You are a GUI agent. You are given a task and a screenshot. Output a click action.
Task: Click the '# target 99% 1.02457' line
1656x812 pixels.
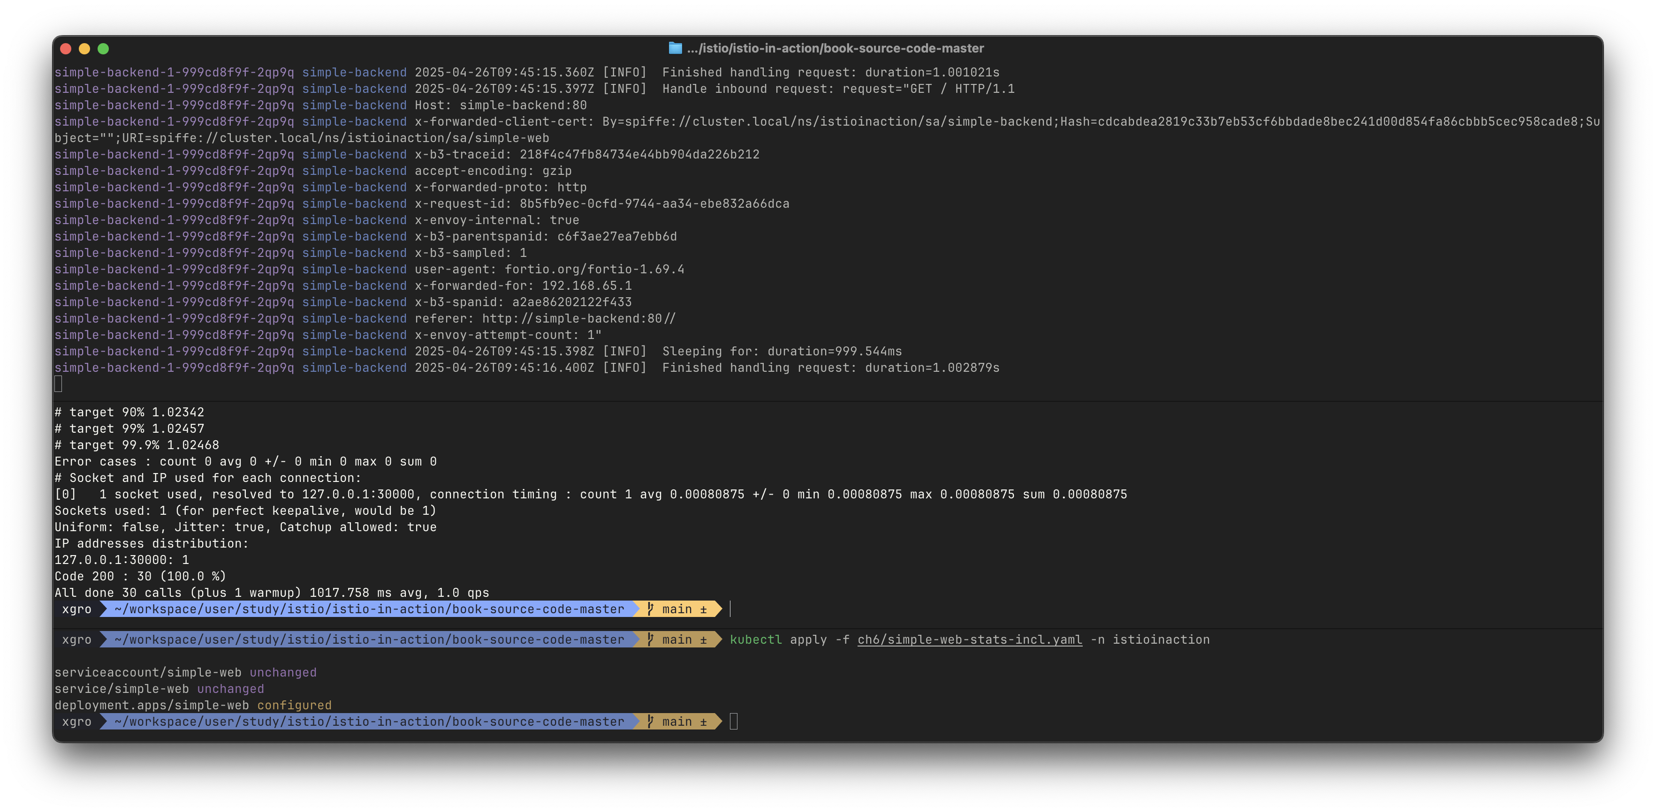tap(129, 429)
